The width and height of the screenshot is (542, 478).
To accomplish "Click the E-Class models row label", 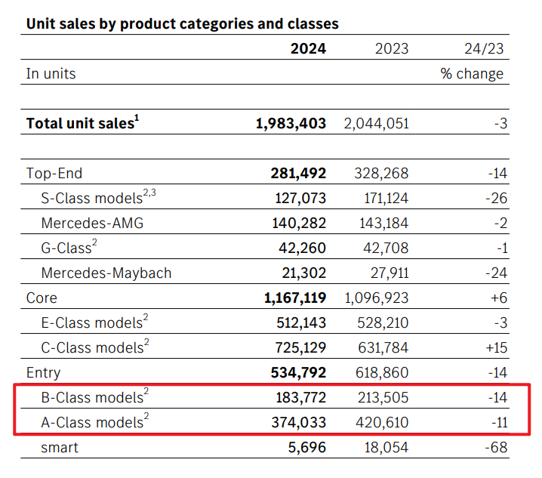I will coord(94,322).
